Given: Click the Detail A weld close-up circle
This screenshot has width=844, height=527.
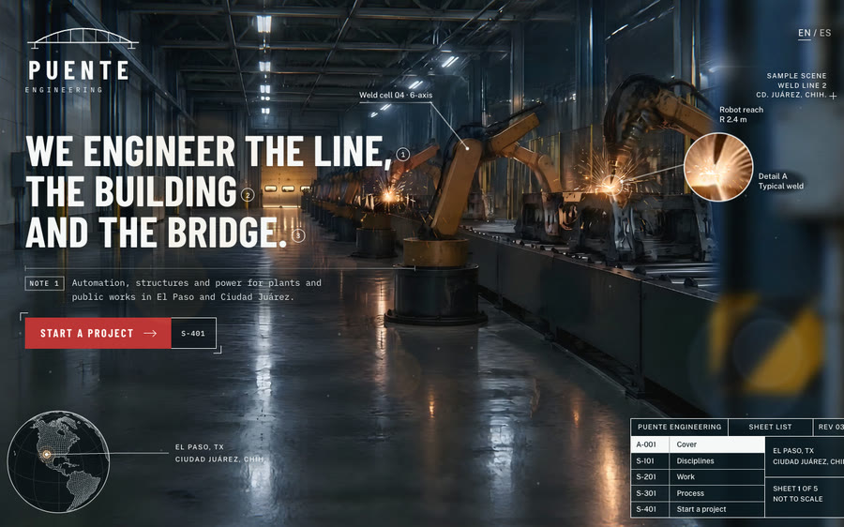Looking at the screenshot, I should coord(718,167).
